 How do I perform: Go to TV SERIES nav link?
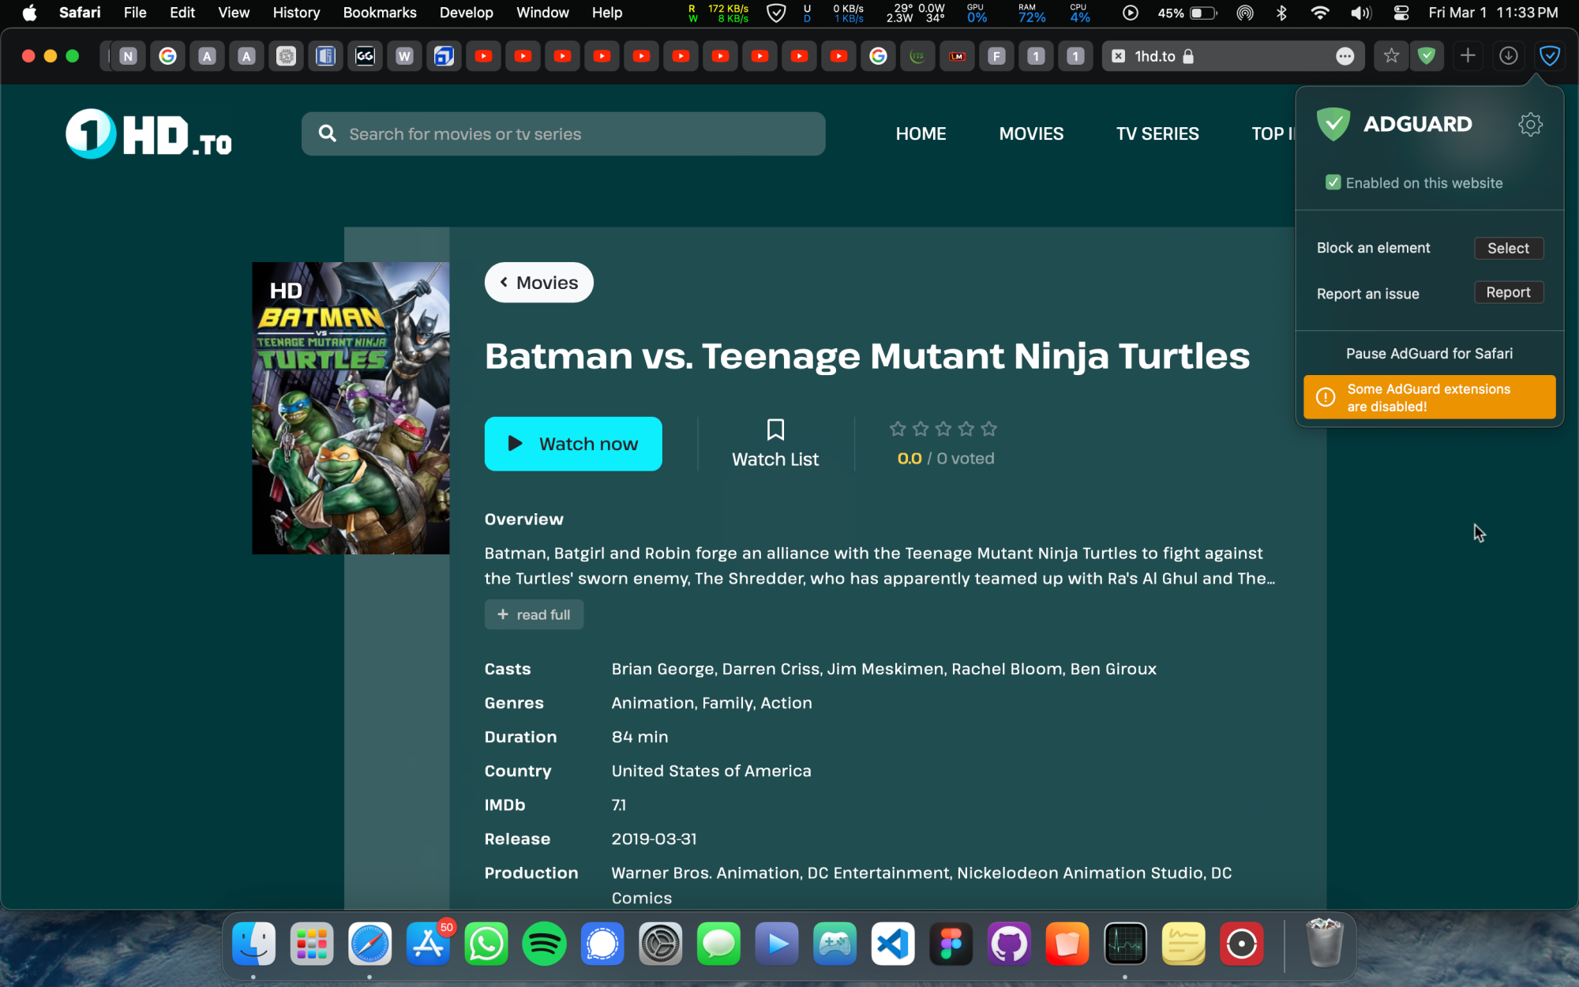1157,133
